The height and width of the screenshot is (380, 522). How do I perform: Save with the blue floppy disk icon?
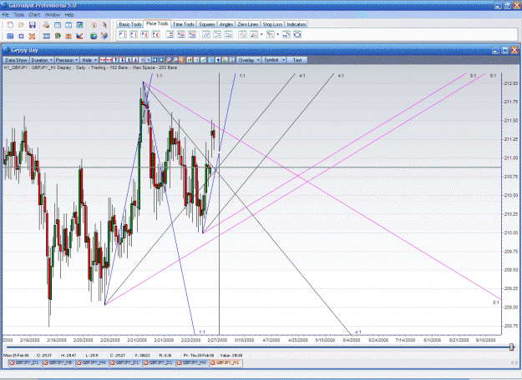click(33, 25)
